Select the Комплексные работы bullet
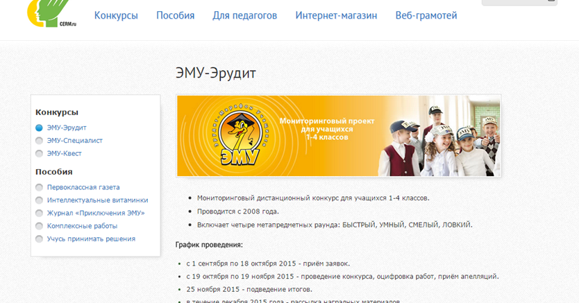579x303 pixels. pos(39,226)
